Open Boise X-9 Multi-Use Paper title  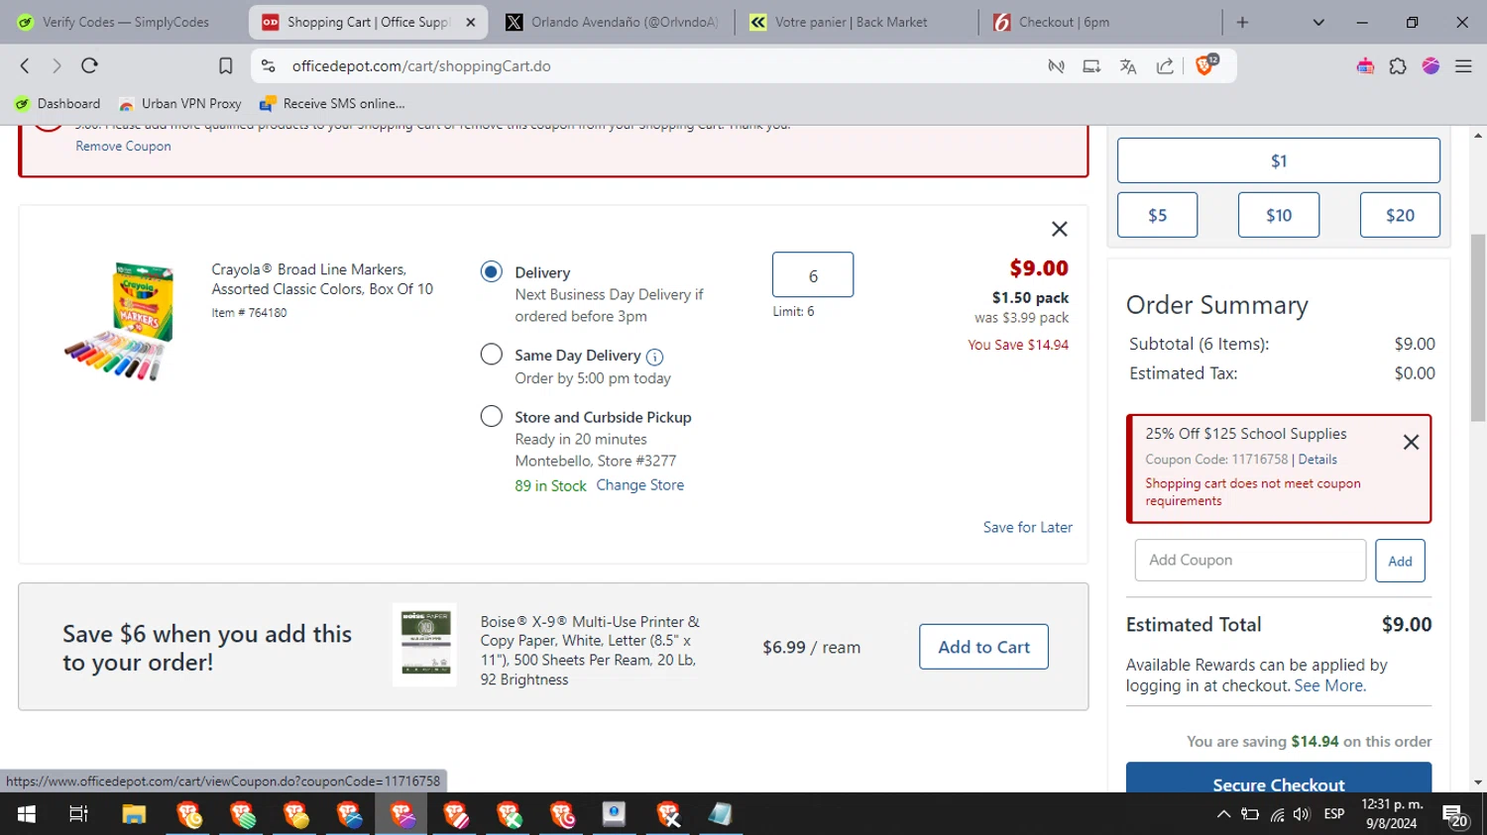coord(591,650)
